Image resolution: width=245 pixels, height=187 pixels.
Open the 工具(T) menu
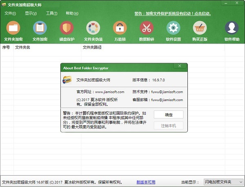point(52,13)
